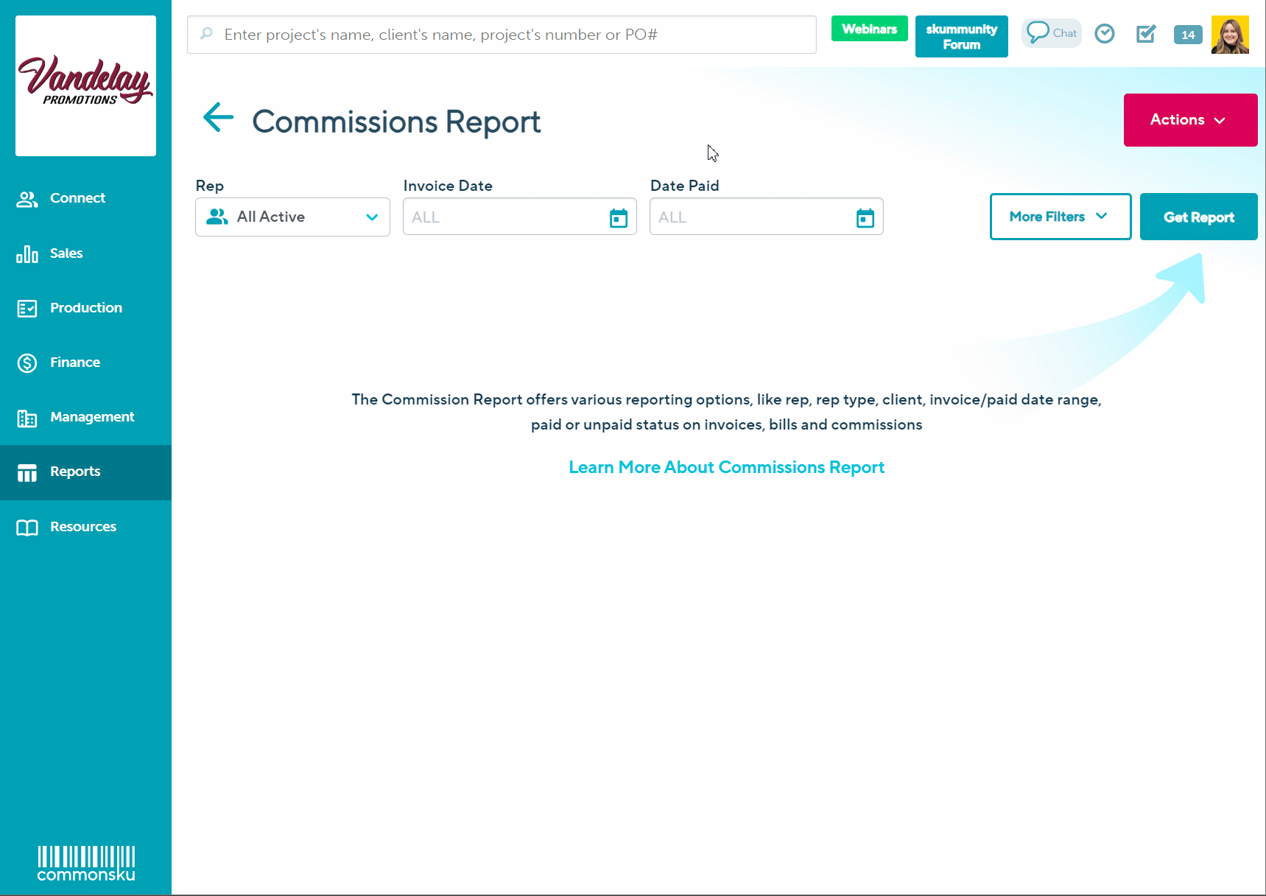Viewport: 1266px width, 896px height.
Task: Open the tasks checkbox icon in header
Action: [x=1145, y=34]
